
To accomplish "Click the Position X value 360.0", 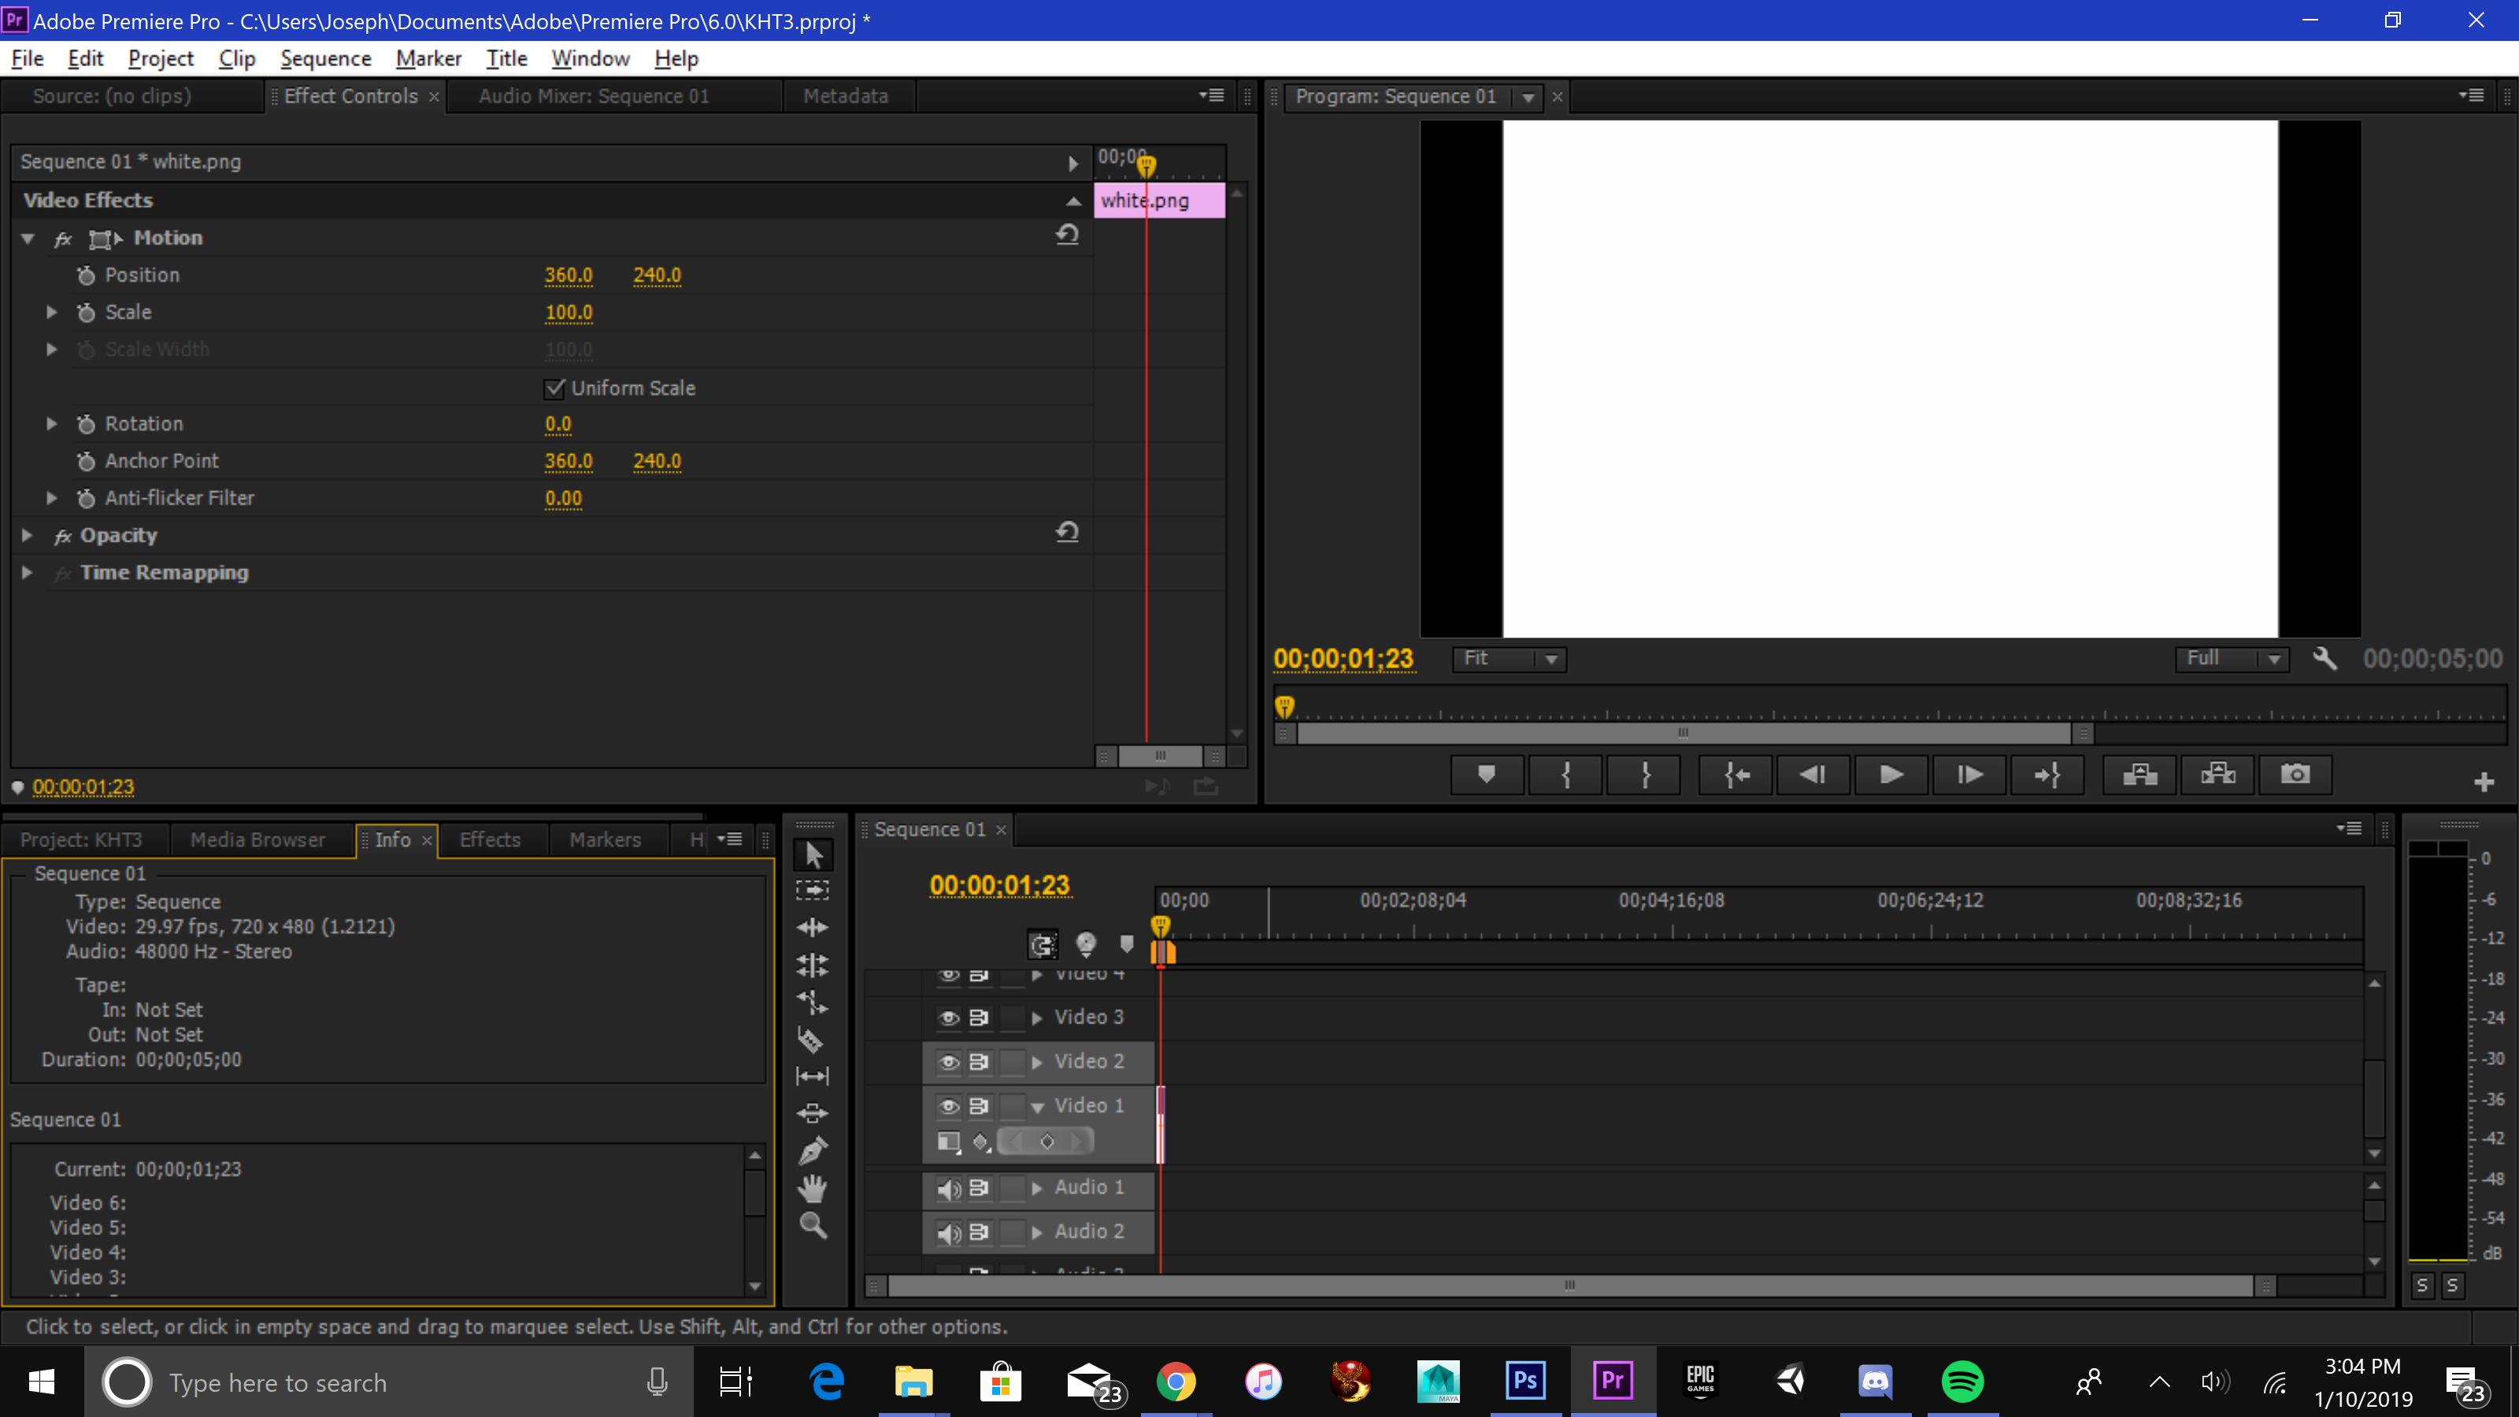I will [x=569, y=275].
